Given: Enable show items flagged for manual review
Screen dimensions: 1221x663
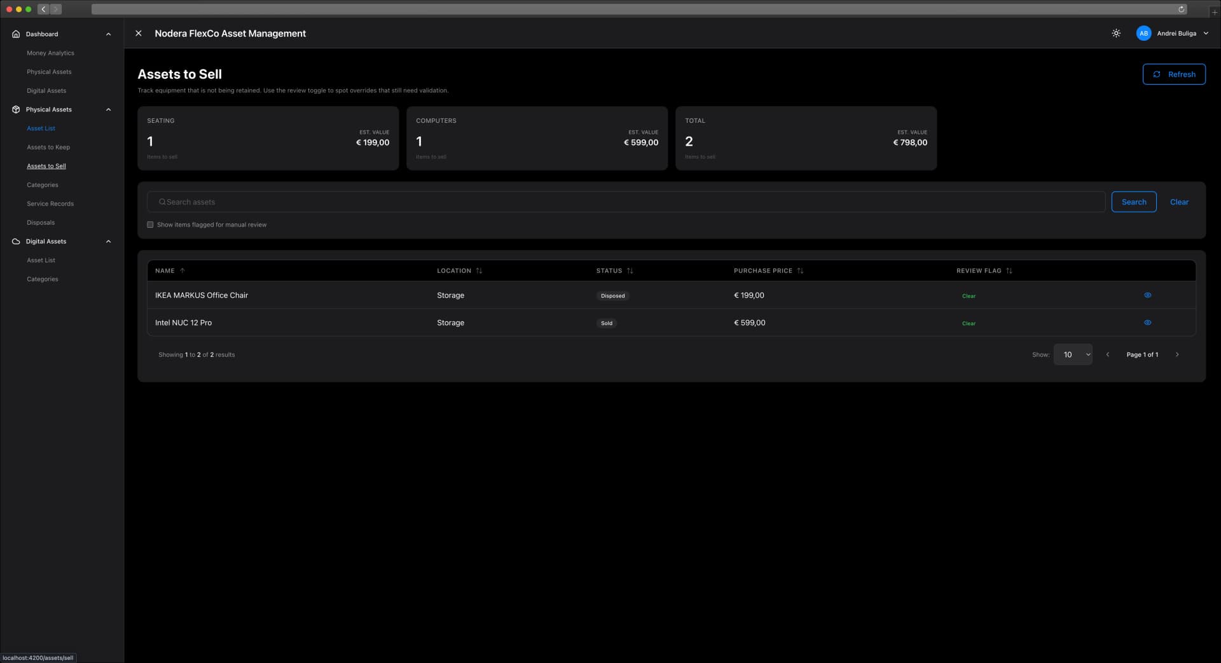Looking at the screenshot, I should tap(150, 225).
